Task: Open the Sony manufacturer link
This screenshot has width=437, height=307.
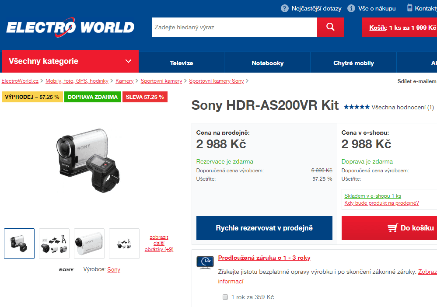Action: [114, 269]
